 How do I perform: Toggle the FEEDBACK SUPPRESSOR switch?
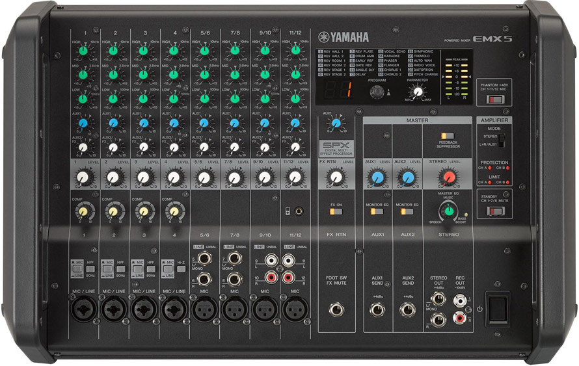tap(447, 136)
